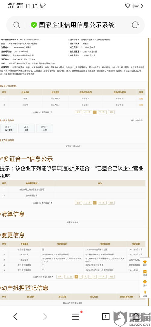This screenshot has height=327, width=151.
Task: Click 河北易财教育科技集团有限公司 in change table
Action: point(56,255)
